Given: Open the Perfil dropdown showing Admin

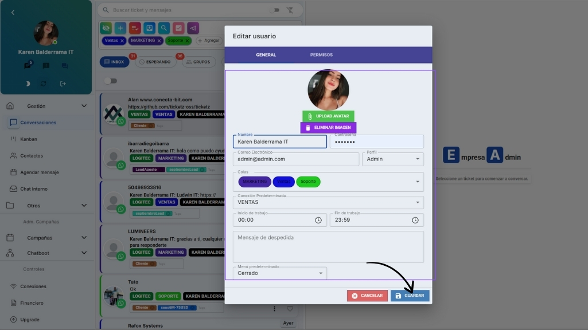Looking at the screenshot, I should coord(392,159).
